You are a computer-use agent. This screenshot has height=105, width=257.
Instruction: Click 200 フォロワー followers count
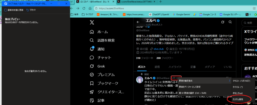[165, 58]
